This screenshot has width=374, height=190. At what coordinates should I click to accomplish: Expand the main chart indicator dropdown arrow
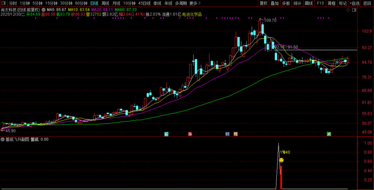(x=44, y=9)
